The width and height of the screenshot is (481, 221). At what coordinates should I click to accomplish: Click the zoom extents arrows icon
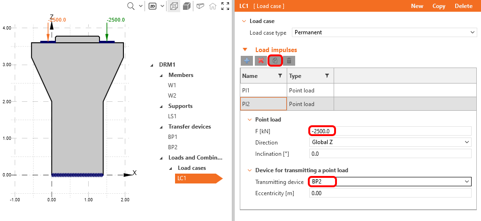(225, 6)
